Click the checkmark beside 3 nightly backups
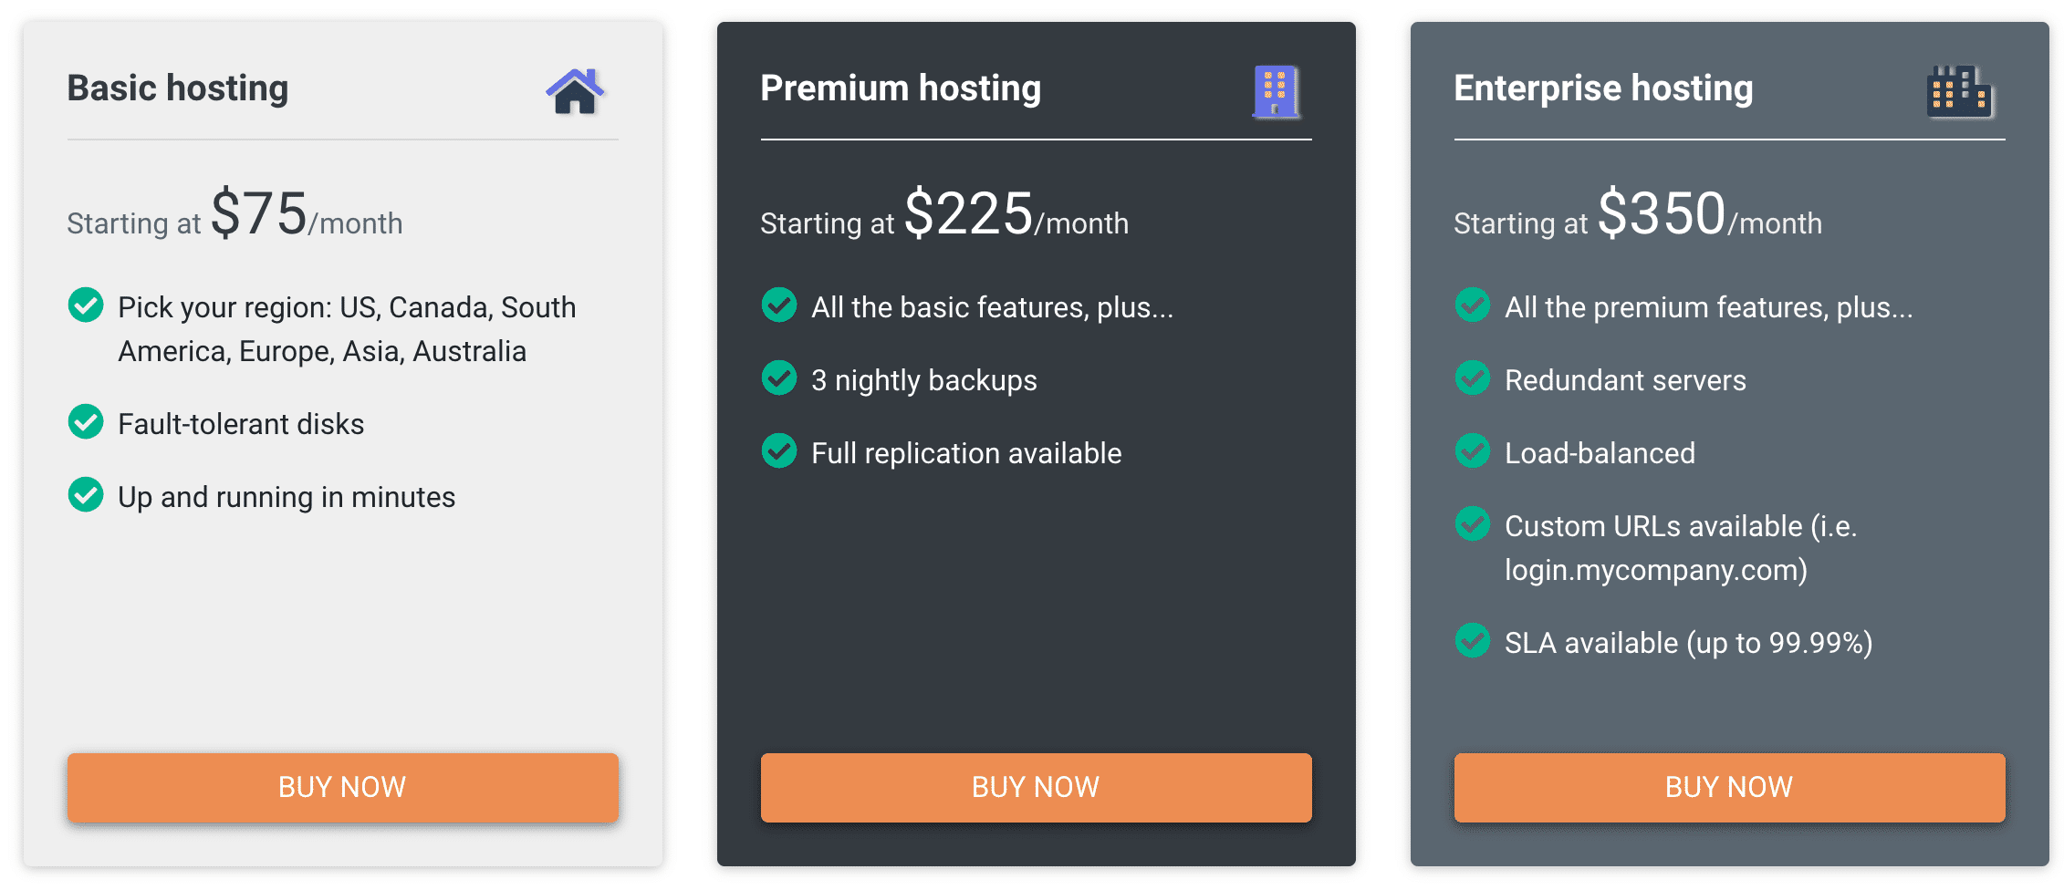Image resolution: width=2064 pixels, height=890 pixels. [x=778, y=378]
